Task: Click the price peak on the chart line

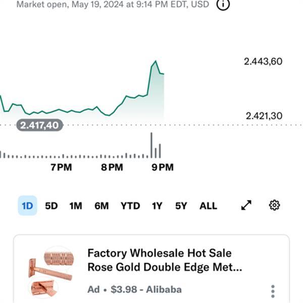Action: tap(156, 61)
